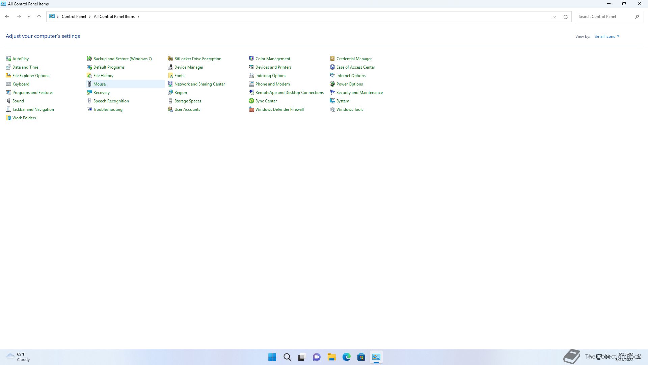Open Internet Options
648x365 pixels.
click(351, 76)
